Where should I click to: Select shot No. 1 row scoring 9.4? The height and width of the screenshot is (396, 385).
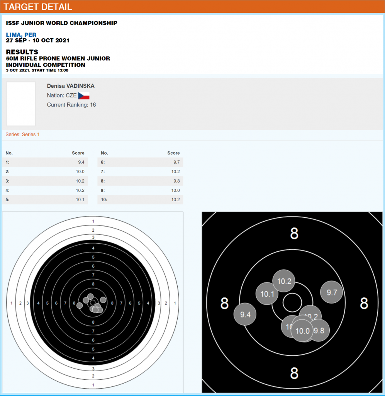(x=45, y=162)
